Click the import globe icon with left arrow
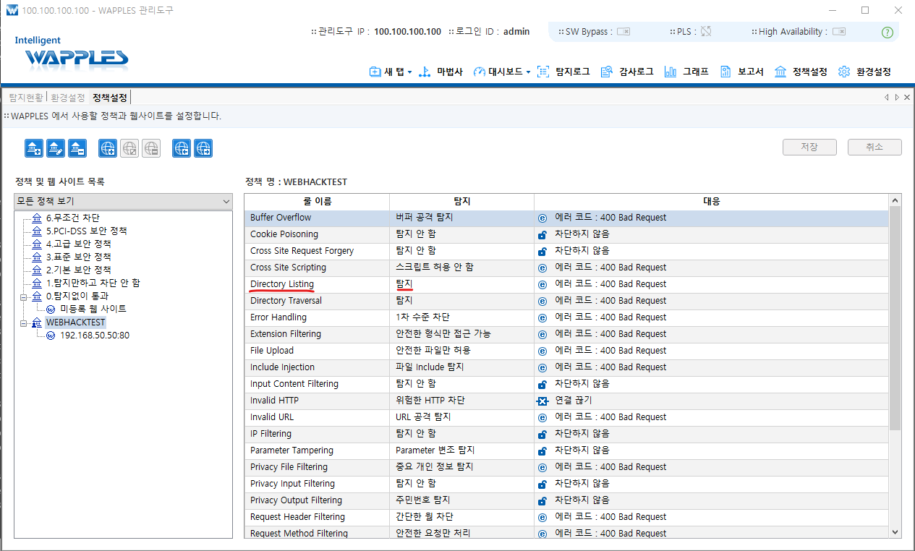 pyautogui.click(x=182, y=148)
